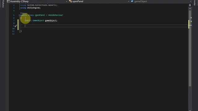Image resolution: width=198 pixels, height=111 pixels.
Task: Click 'UnityEngine' in the using statement
Action: 33,8
